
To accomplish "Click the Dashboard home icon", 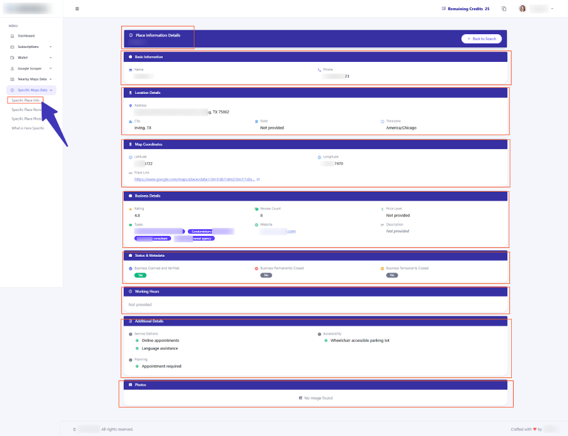I will tap(12, 36).
